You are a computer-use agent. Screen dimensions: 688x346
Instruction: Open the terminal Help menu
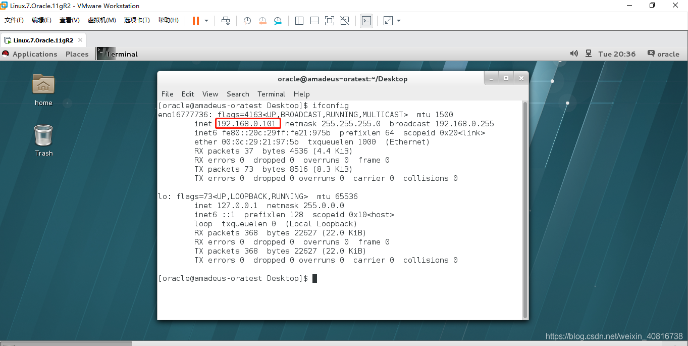click(301, 94)
